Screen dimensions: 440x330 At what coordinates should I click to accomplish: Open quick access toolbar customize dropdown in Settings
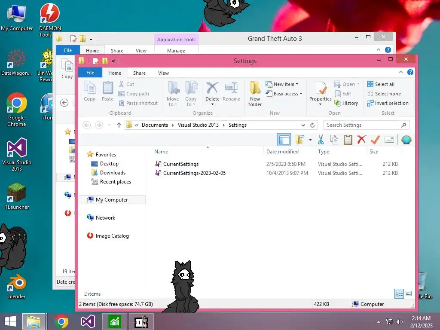[x=113, y=61]
